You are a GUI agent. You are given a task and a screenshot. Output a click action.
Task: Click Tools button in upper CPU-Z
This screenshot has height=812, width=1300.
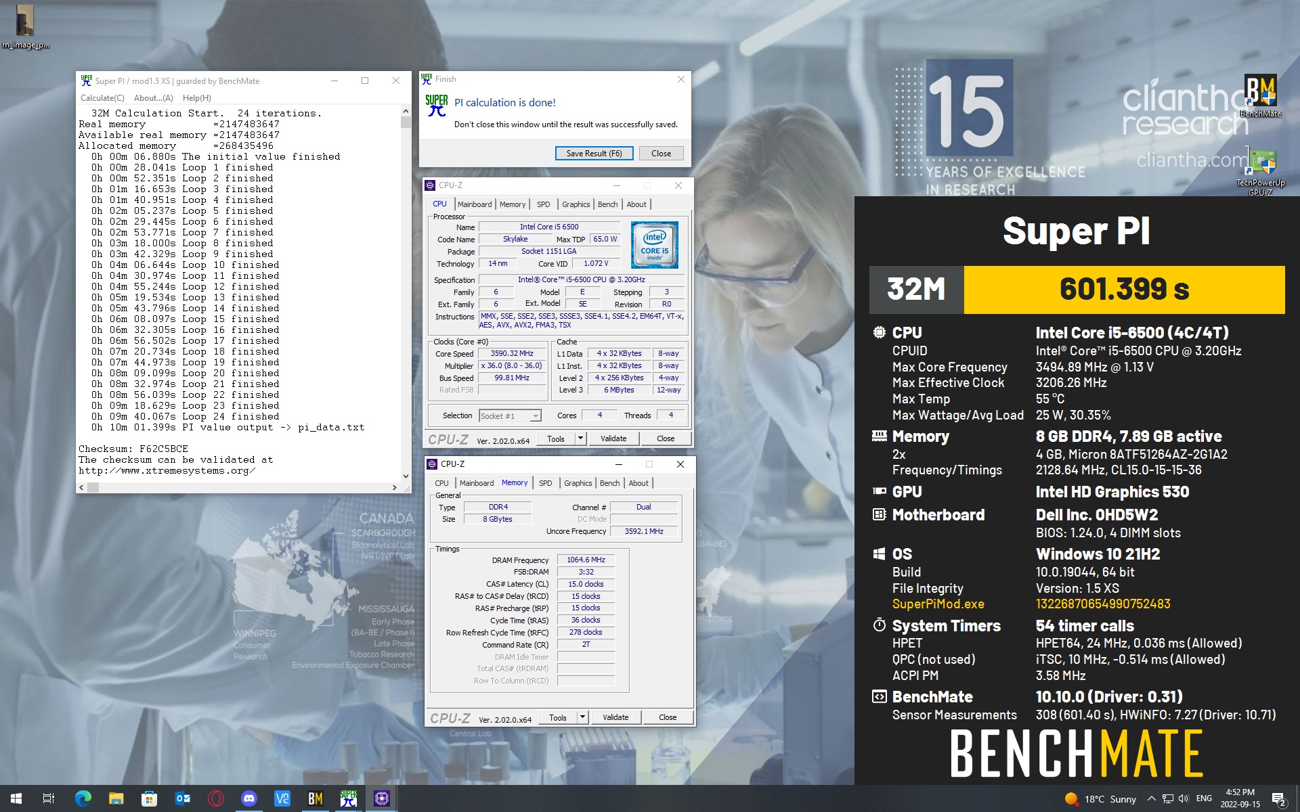point(556,438)
